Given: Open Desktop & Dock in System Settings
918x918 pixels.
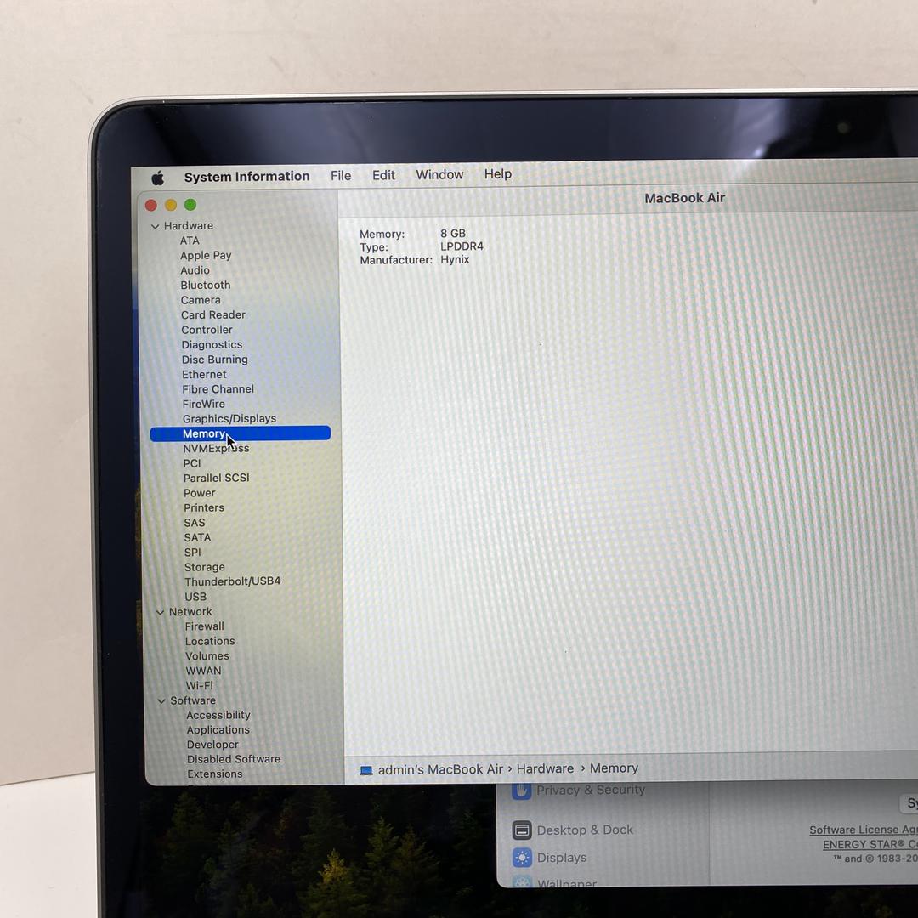Looking at the screenshot, I should tap(585, 830).
